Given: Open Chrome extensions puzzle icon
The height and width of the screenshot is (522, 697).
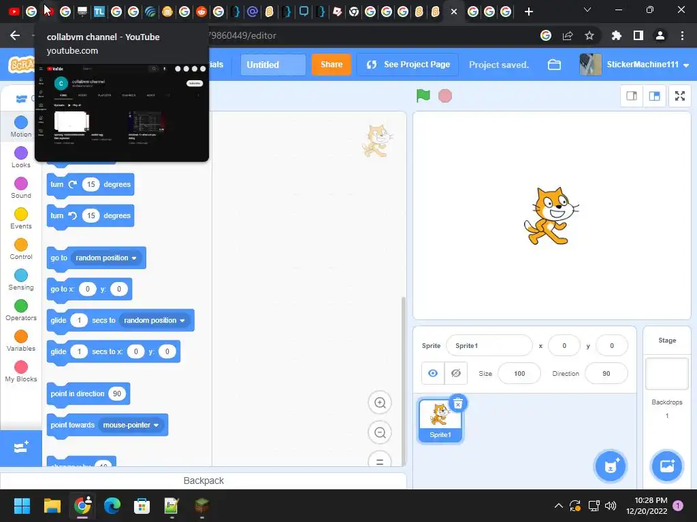Looking at the screenshot, I should click(x=616, y=35).
